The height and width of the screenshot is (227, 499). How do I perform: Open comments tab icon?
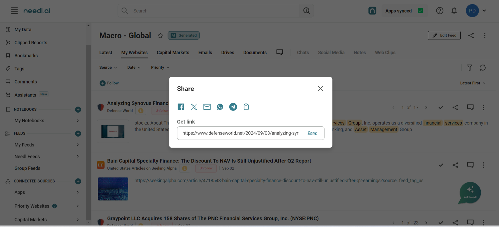tap(280, 52)
